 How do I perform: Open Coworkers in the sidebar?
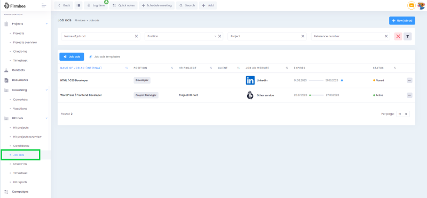click(20, 100)
